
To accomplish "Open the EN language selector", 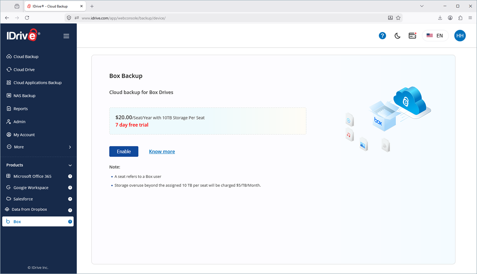I will coord(435,36).
